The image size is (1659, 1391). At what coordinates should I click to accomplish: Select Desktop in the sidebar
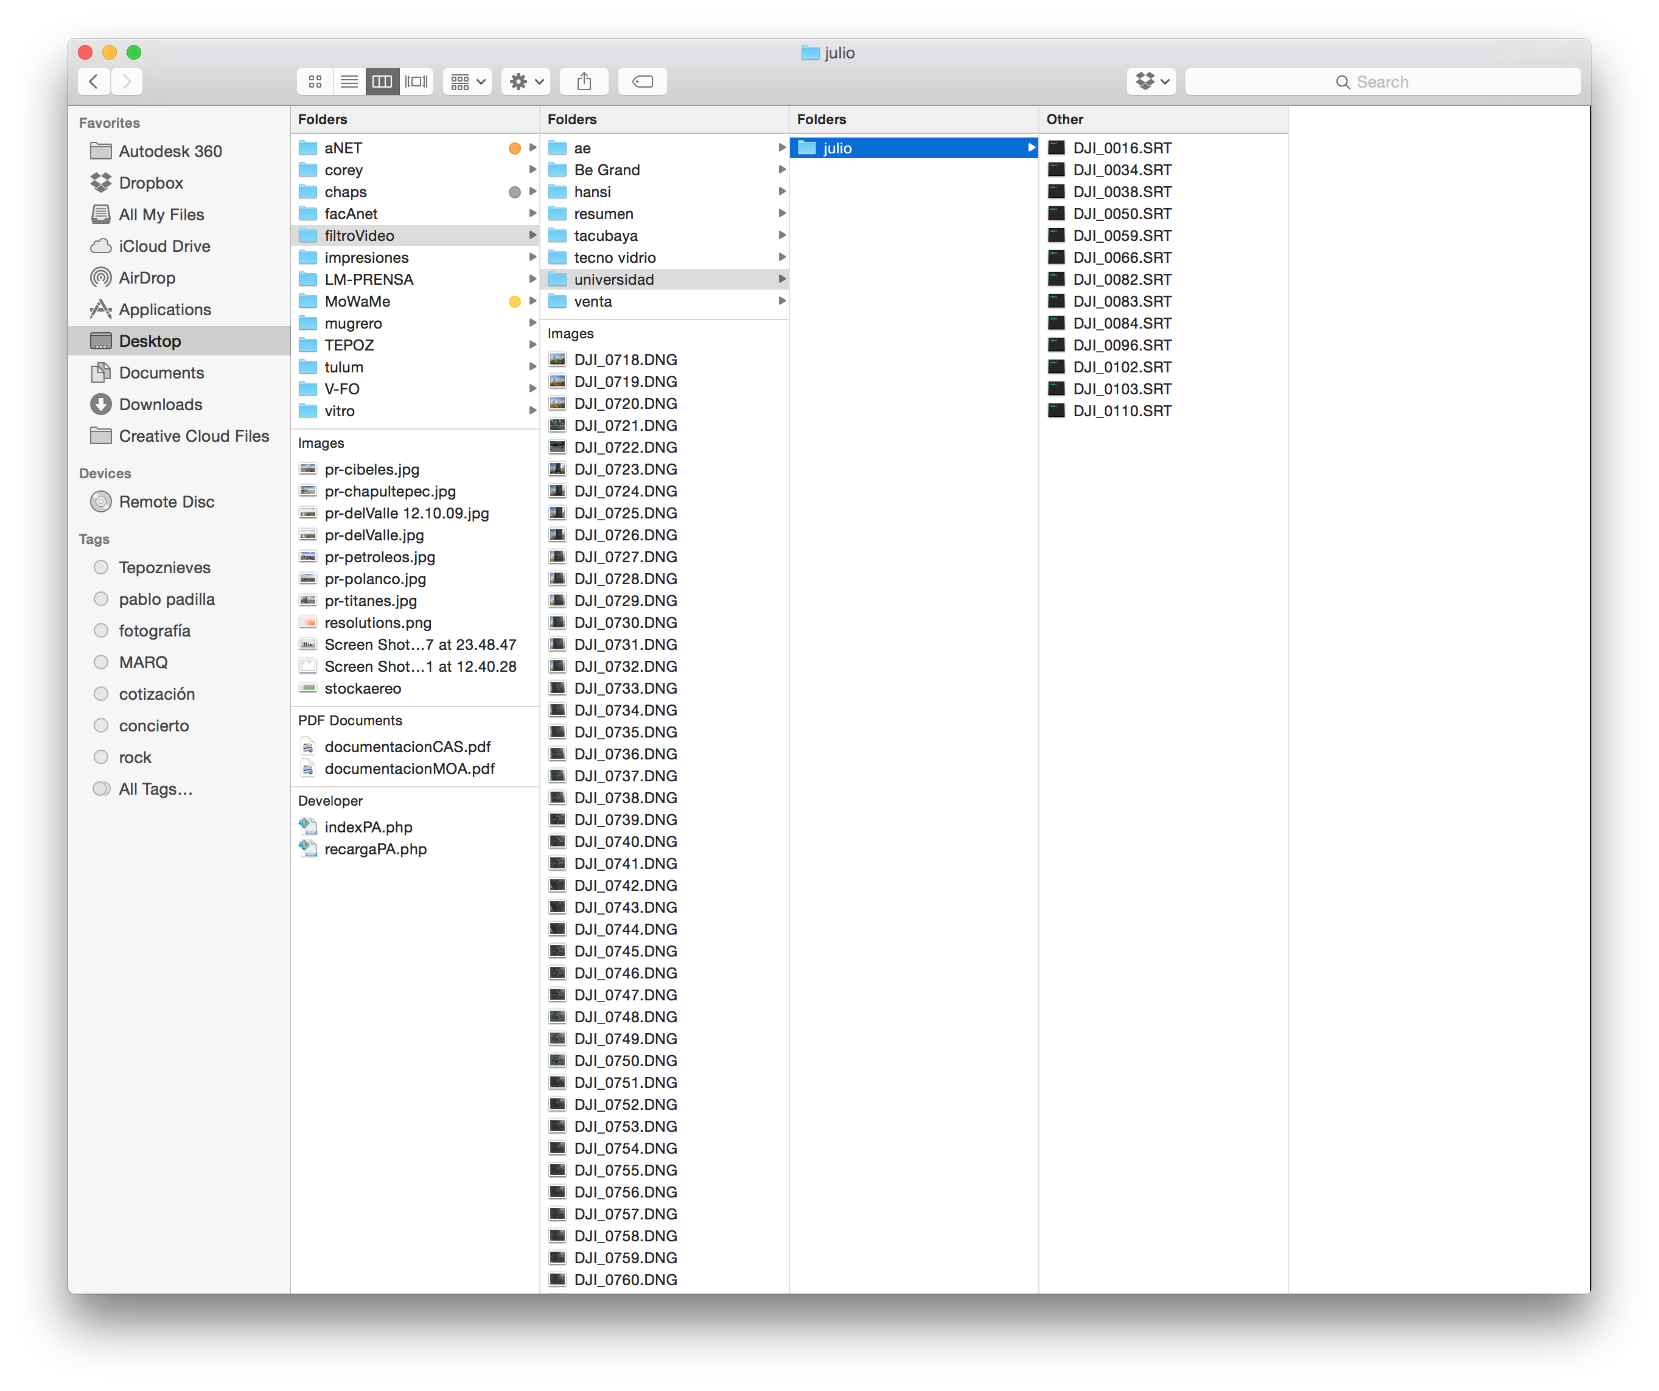tap(180, 340)
